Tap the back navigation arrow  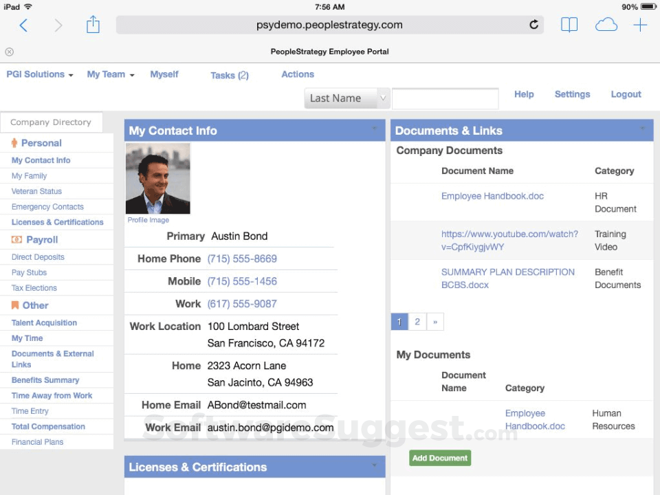[23, 24]
